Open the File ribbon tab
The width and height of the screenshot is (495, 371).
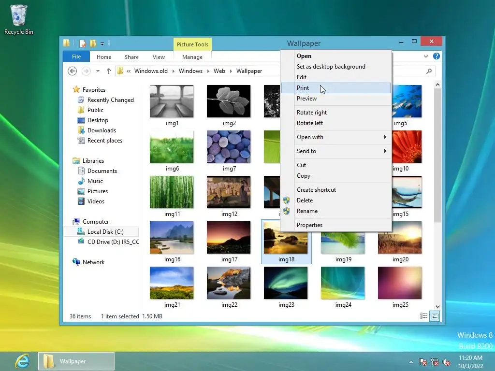[76, 57]
